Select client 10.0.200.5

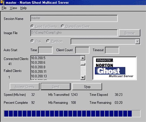point(55,58)
